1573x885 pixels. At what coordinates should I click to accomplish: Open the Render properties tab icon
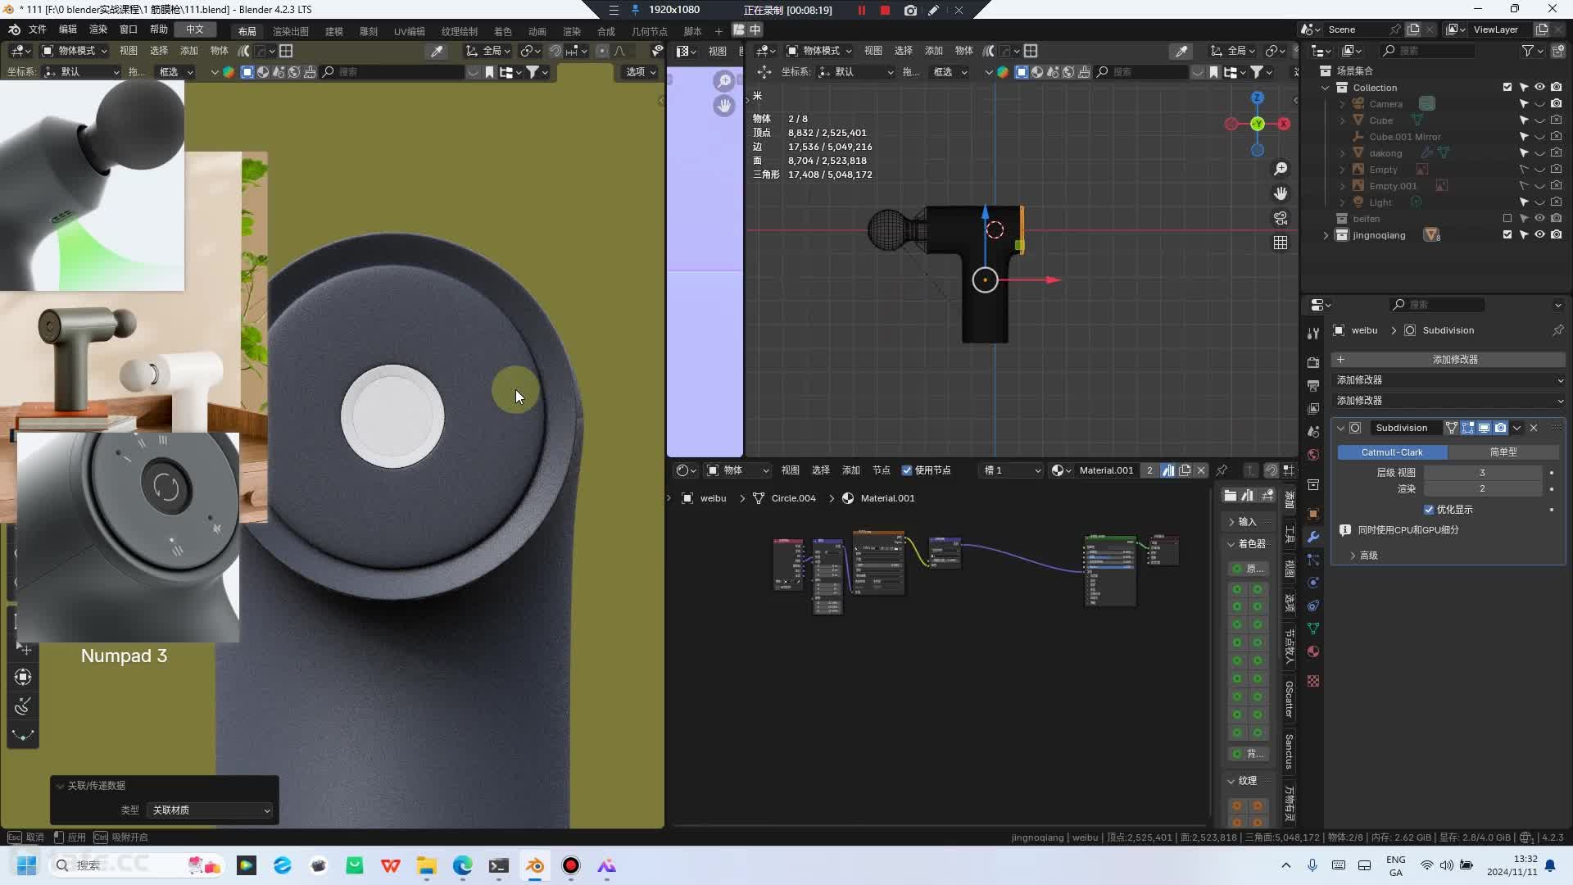tap(1313, 362)
